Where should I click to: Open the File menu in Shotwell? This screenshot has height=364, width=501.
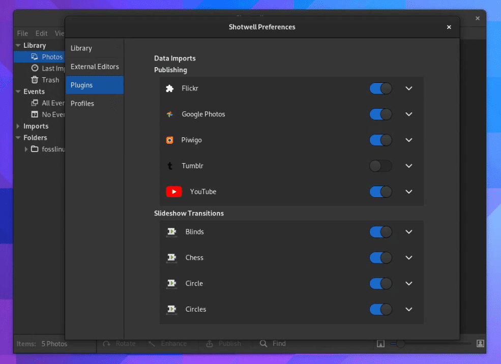pos(22,33)
